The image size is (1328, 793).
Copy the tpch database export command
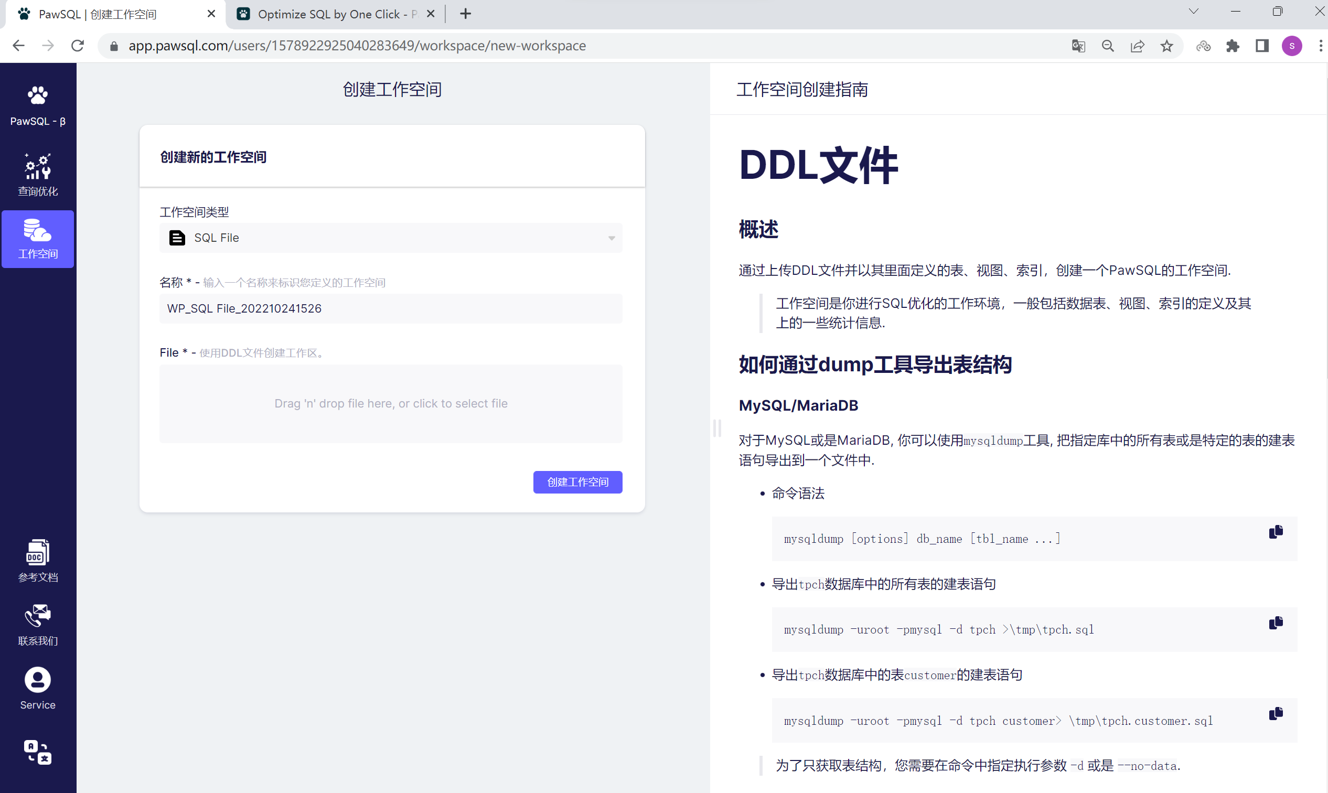tap(1276, 622)
